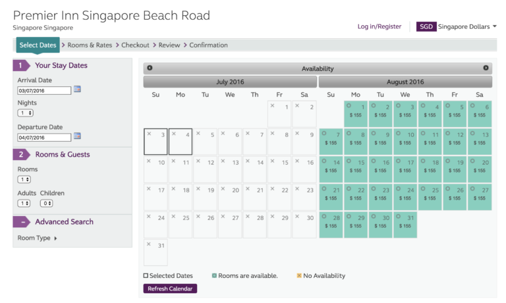The height and width of the screenshot is (303, 506).
Task: Choose August 31 available date
Action: pyautogui.click(x=405, y=225)
